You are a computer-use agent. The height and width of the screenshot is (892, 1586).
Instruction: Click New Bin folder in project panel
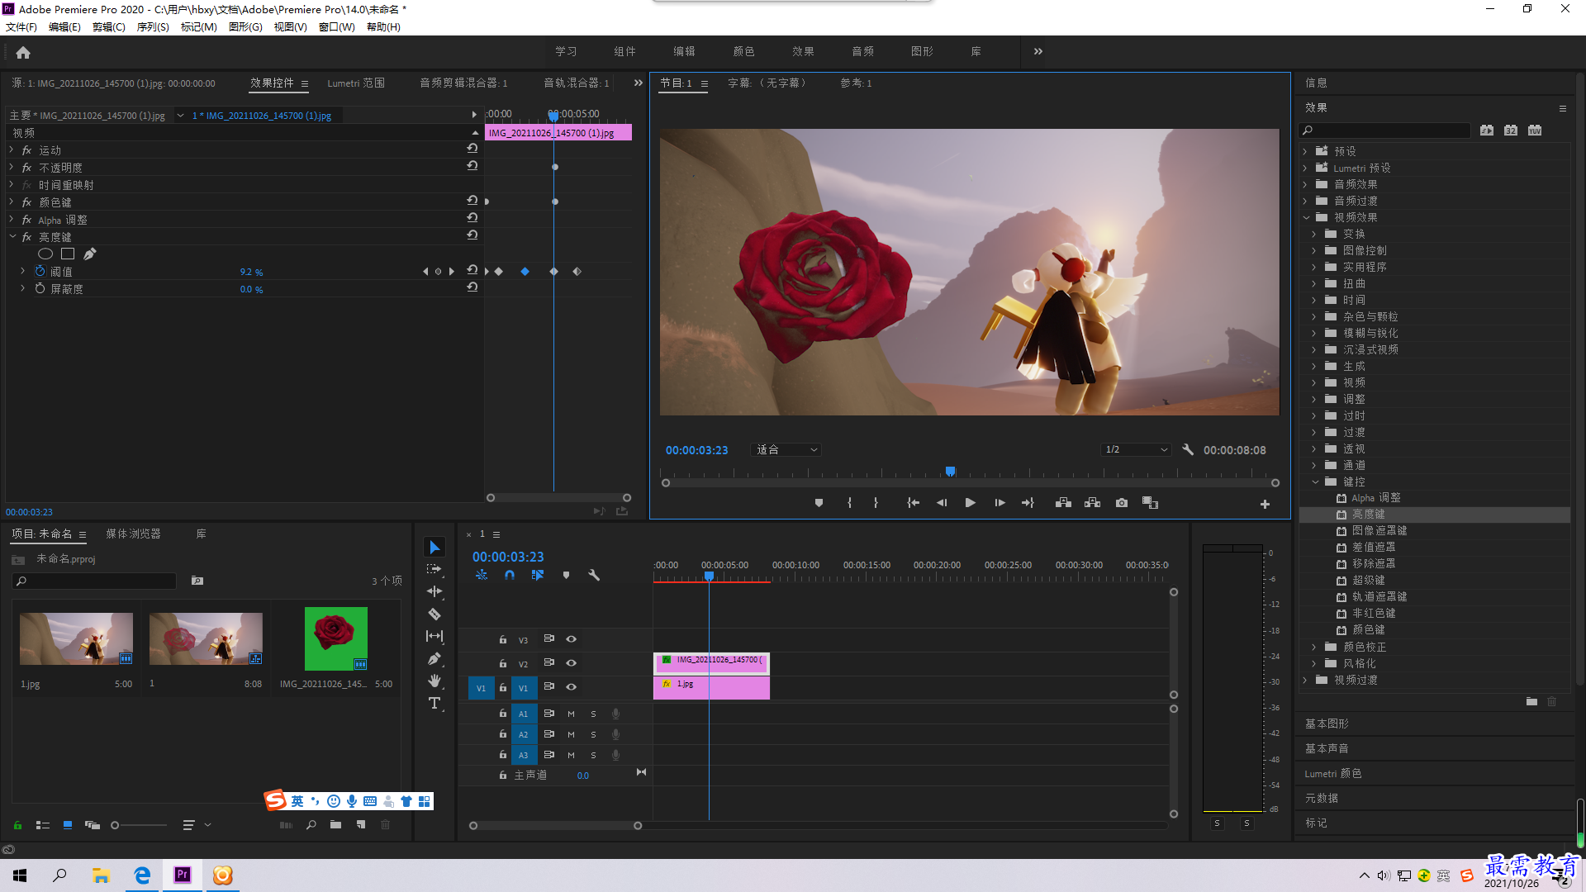point(335,824)
